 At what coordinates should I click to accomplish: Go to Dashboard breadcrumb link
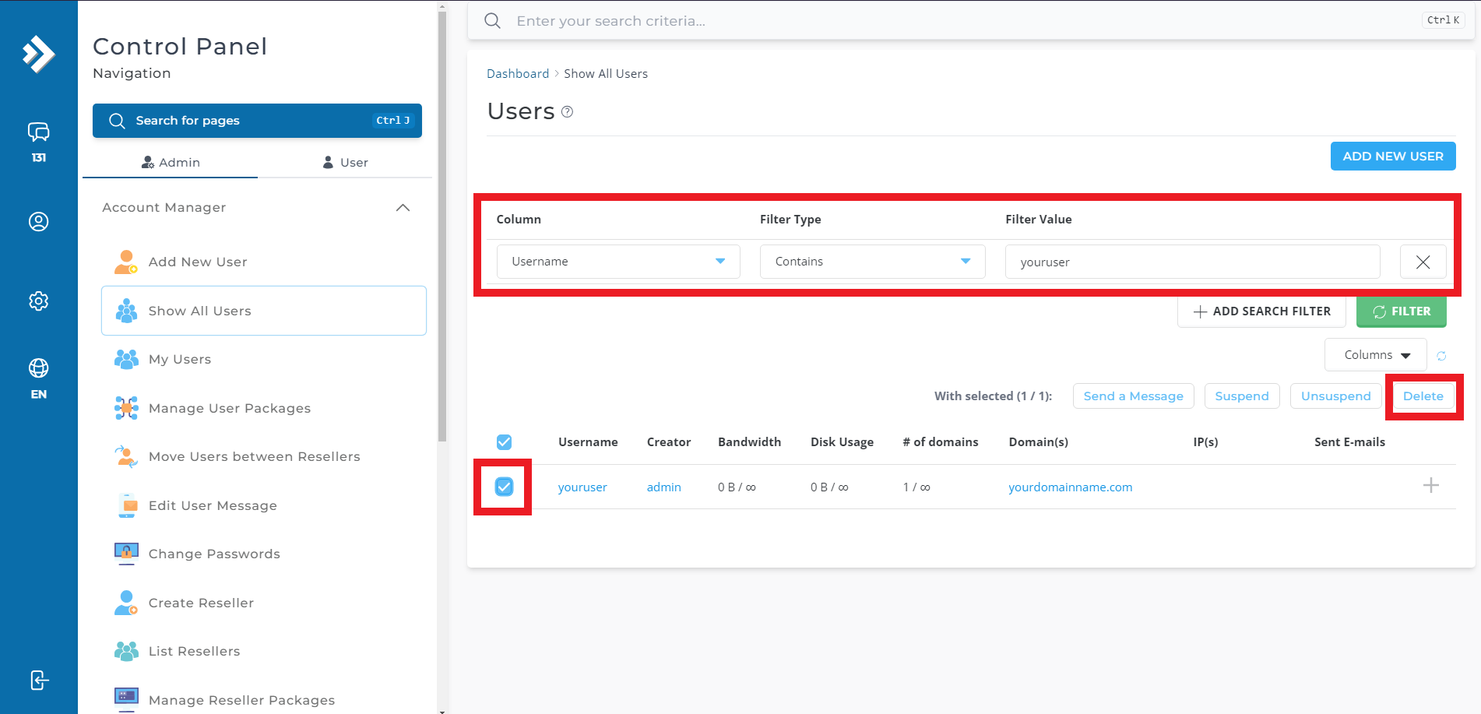click(x=518, y=73)
